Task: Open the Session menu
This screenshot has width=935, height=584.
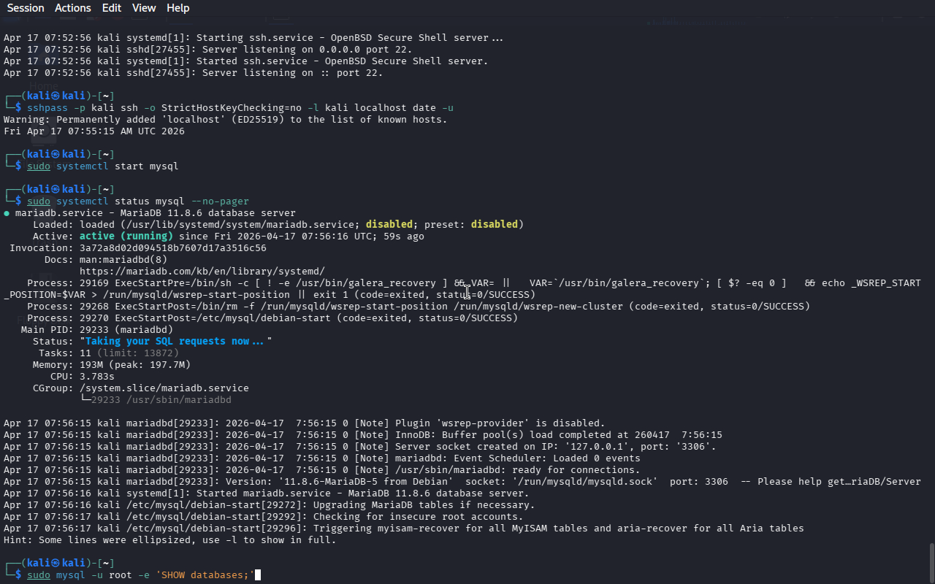Action: [26, 8]
